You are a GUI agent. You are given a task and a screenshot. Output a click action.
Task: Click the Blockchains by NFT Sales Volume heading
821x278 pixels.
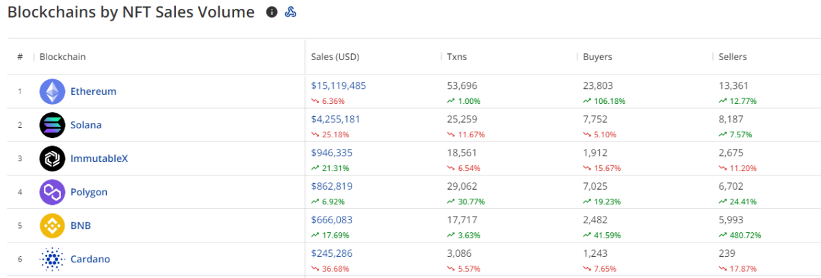tap(131, 12)
